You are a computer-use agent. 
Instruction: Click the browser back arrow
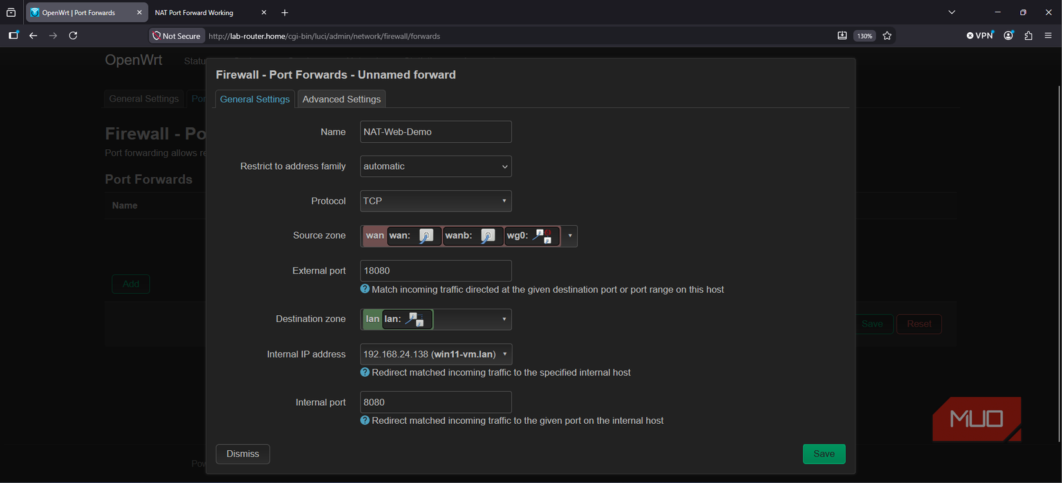pos(33,36)
